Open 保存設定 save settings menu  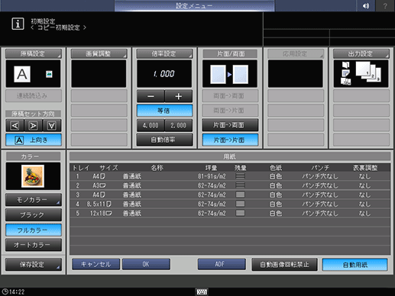pos(34,265)
